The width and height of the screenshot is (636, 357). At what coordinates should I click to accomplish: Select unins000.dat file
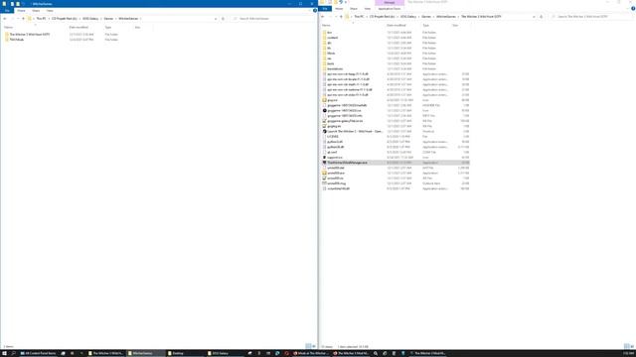(336, 168)
